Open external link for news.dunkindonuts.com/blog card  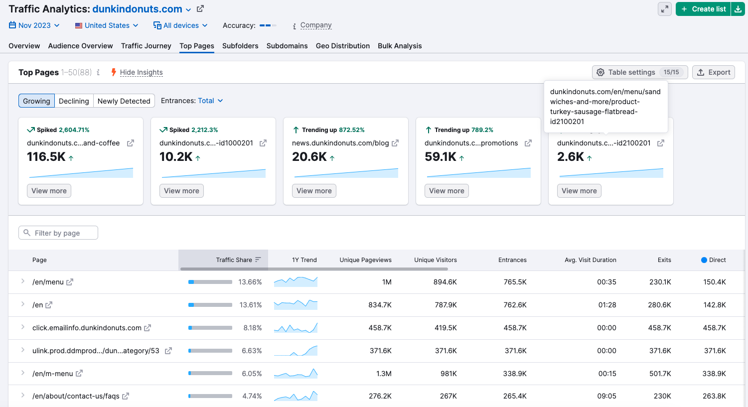coord(395,143)
